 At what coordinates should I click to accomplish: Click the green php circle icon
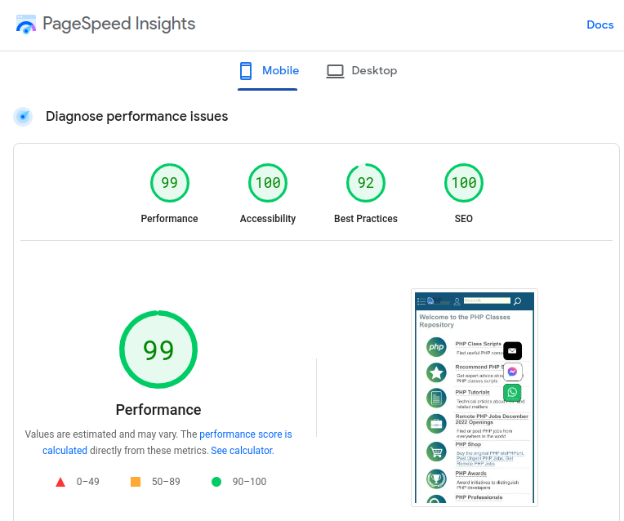coord(436,347)
